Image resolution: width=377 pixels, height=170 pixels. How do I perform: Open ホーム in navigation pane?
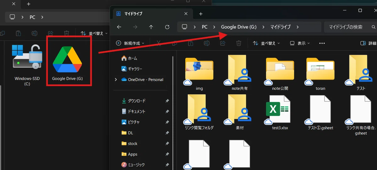[x=129, y=58]
